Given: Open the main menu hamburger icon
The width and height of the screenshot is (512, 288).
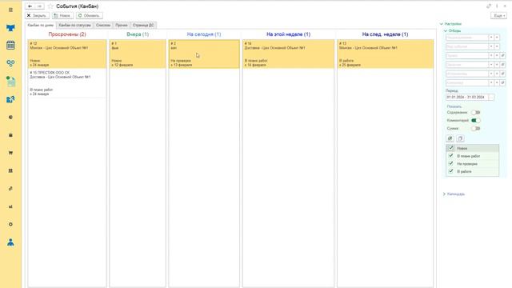Looking at the screenshot, I should 10,10.
